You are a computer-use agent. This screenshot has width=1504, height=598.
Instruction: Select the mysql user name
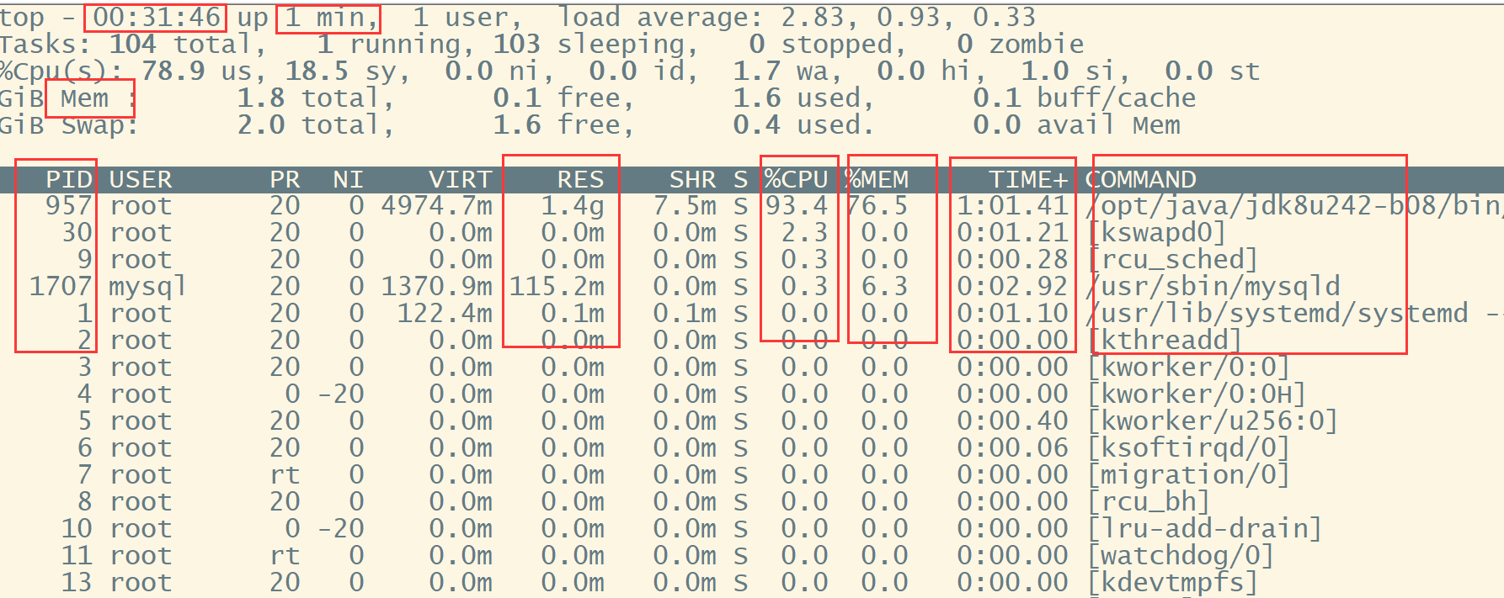(x=148, y=286)
